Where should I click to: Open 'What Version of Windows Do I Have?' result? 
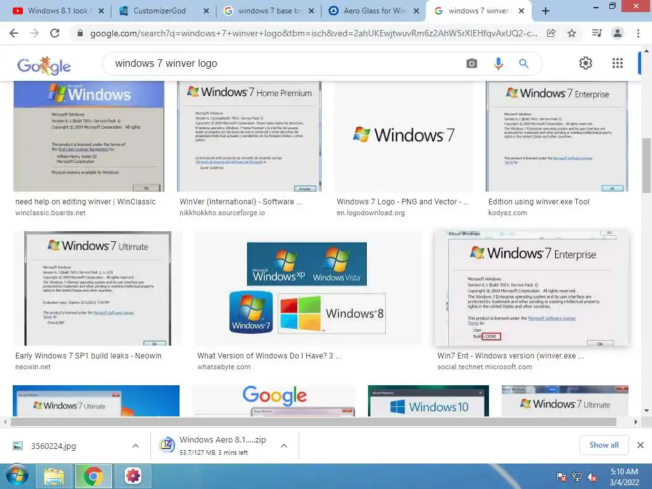coord(269,356)
